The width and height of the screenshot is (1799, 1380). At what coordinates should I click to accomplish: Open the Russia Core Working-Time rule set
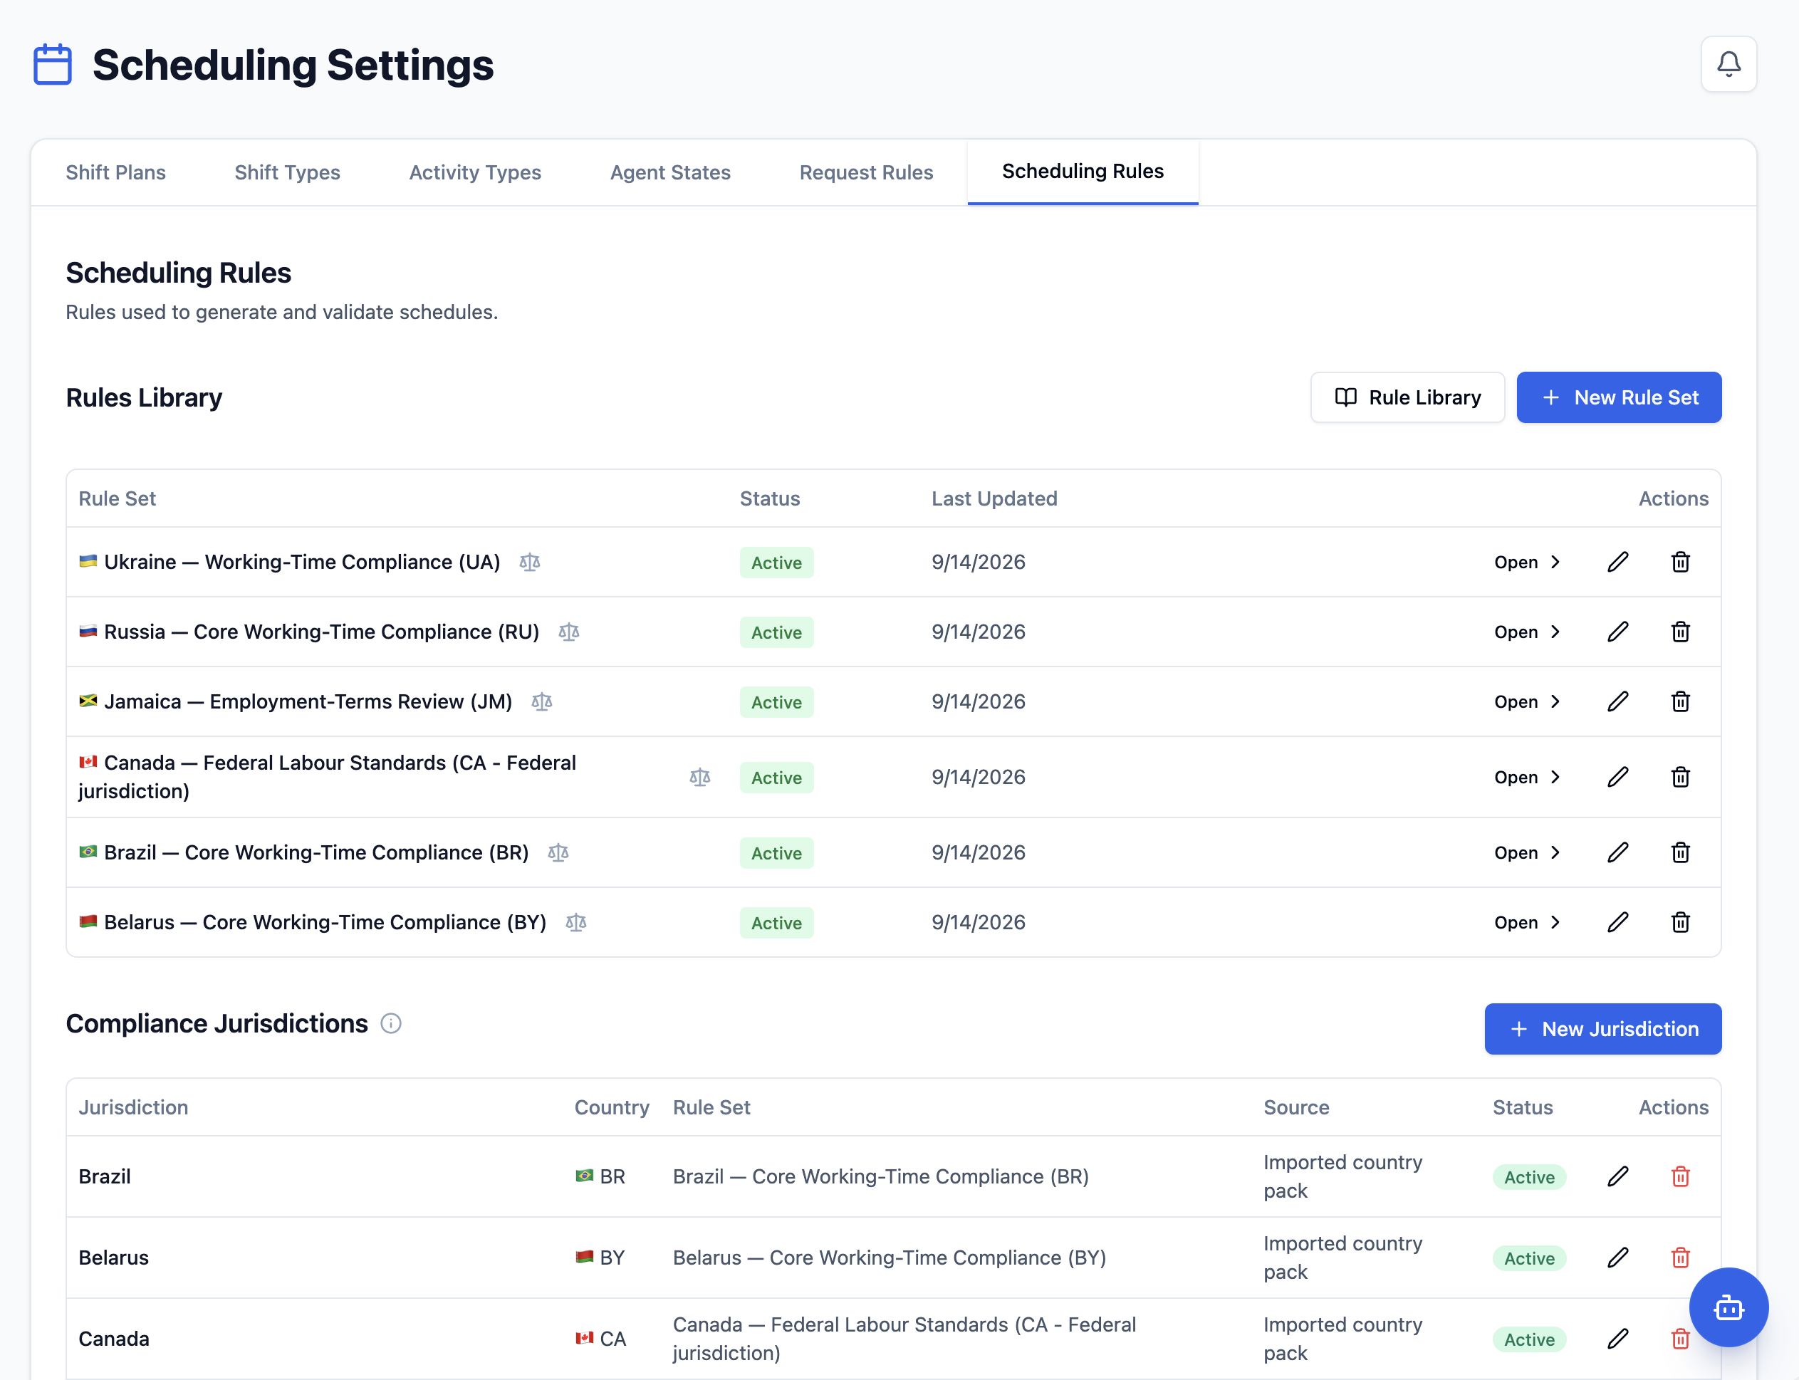pyautogui.click(x=1527, y=632)
